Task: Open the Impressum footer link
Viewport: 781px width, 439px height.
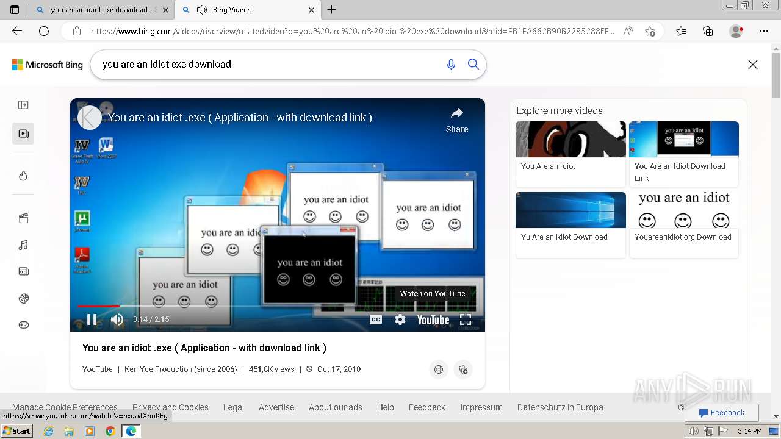Action: [x=481, y=407]
